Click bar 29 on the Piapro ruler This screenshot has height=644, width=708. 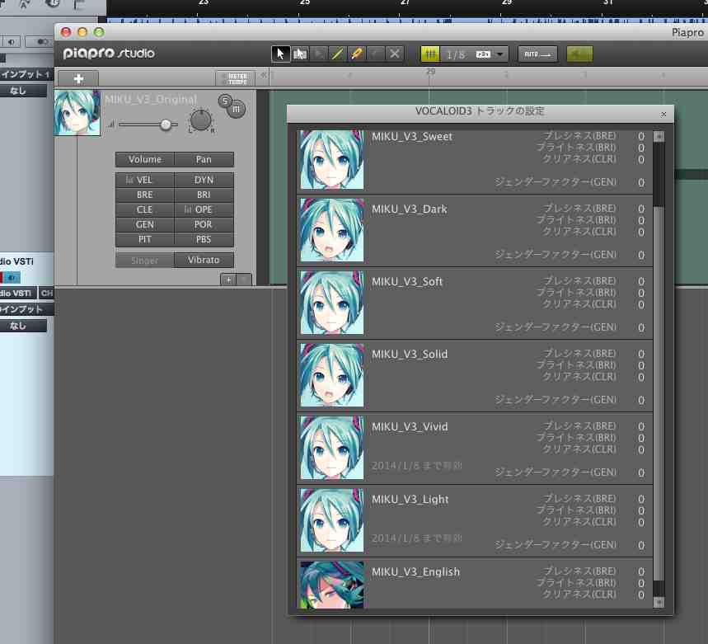point(431,72)
